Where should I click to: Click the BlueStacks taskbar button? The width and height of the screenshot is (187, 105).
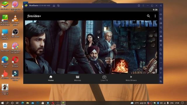pyautogui.click(x=63, y=103)
